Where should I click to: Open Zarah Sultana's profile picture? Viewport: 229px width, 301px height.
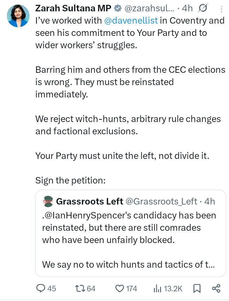coord(18,16)
